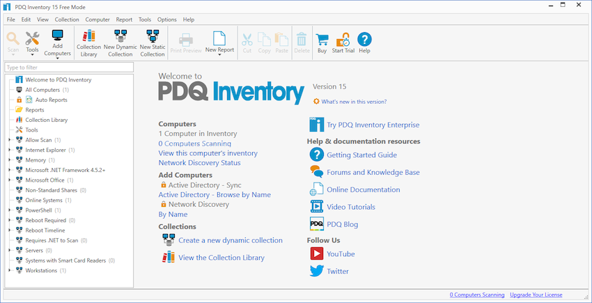
Task: Click the Start Trial lock icon
Action: point(343,38)
